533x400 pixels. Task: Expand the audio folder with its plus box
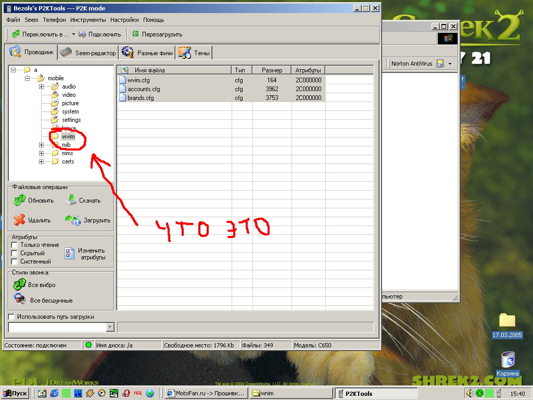click(x=41, y=87)
